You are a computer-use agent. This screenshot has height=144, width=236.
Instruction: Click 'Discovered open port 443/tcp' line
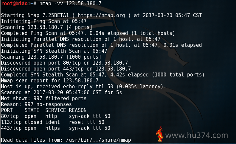[66, 69]
